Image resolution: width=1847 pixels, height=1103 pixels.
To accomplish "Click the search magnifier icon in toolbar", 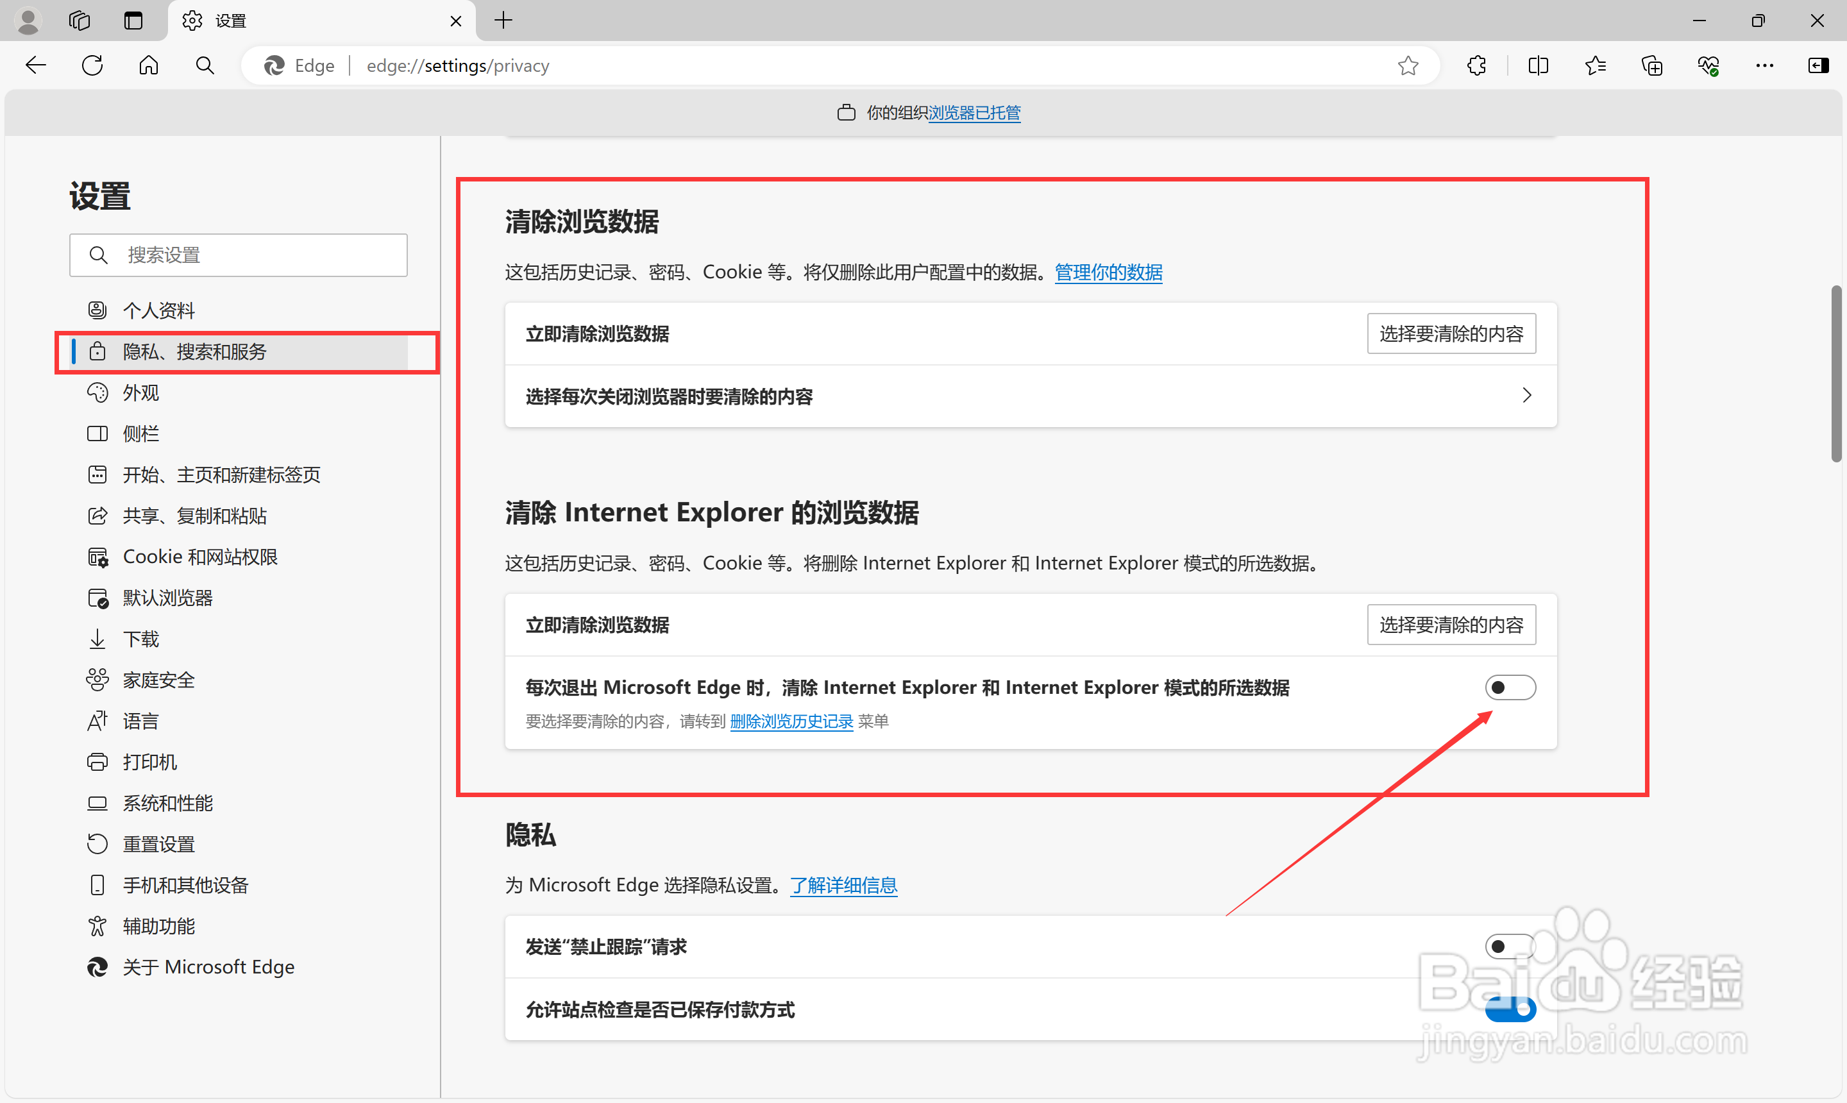I will 205,65.
